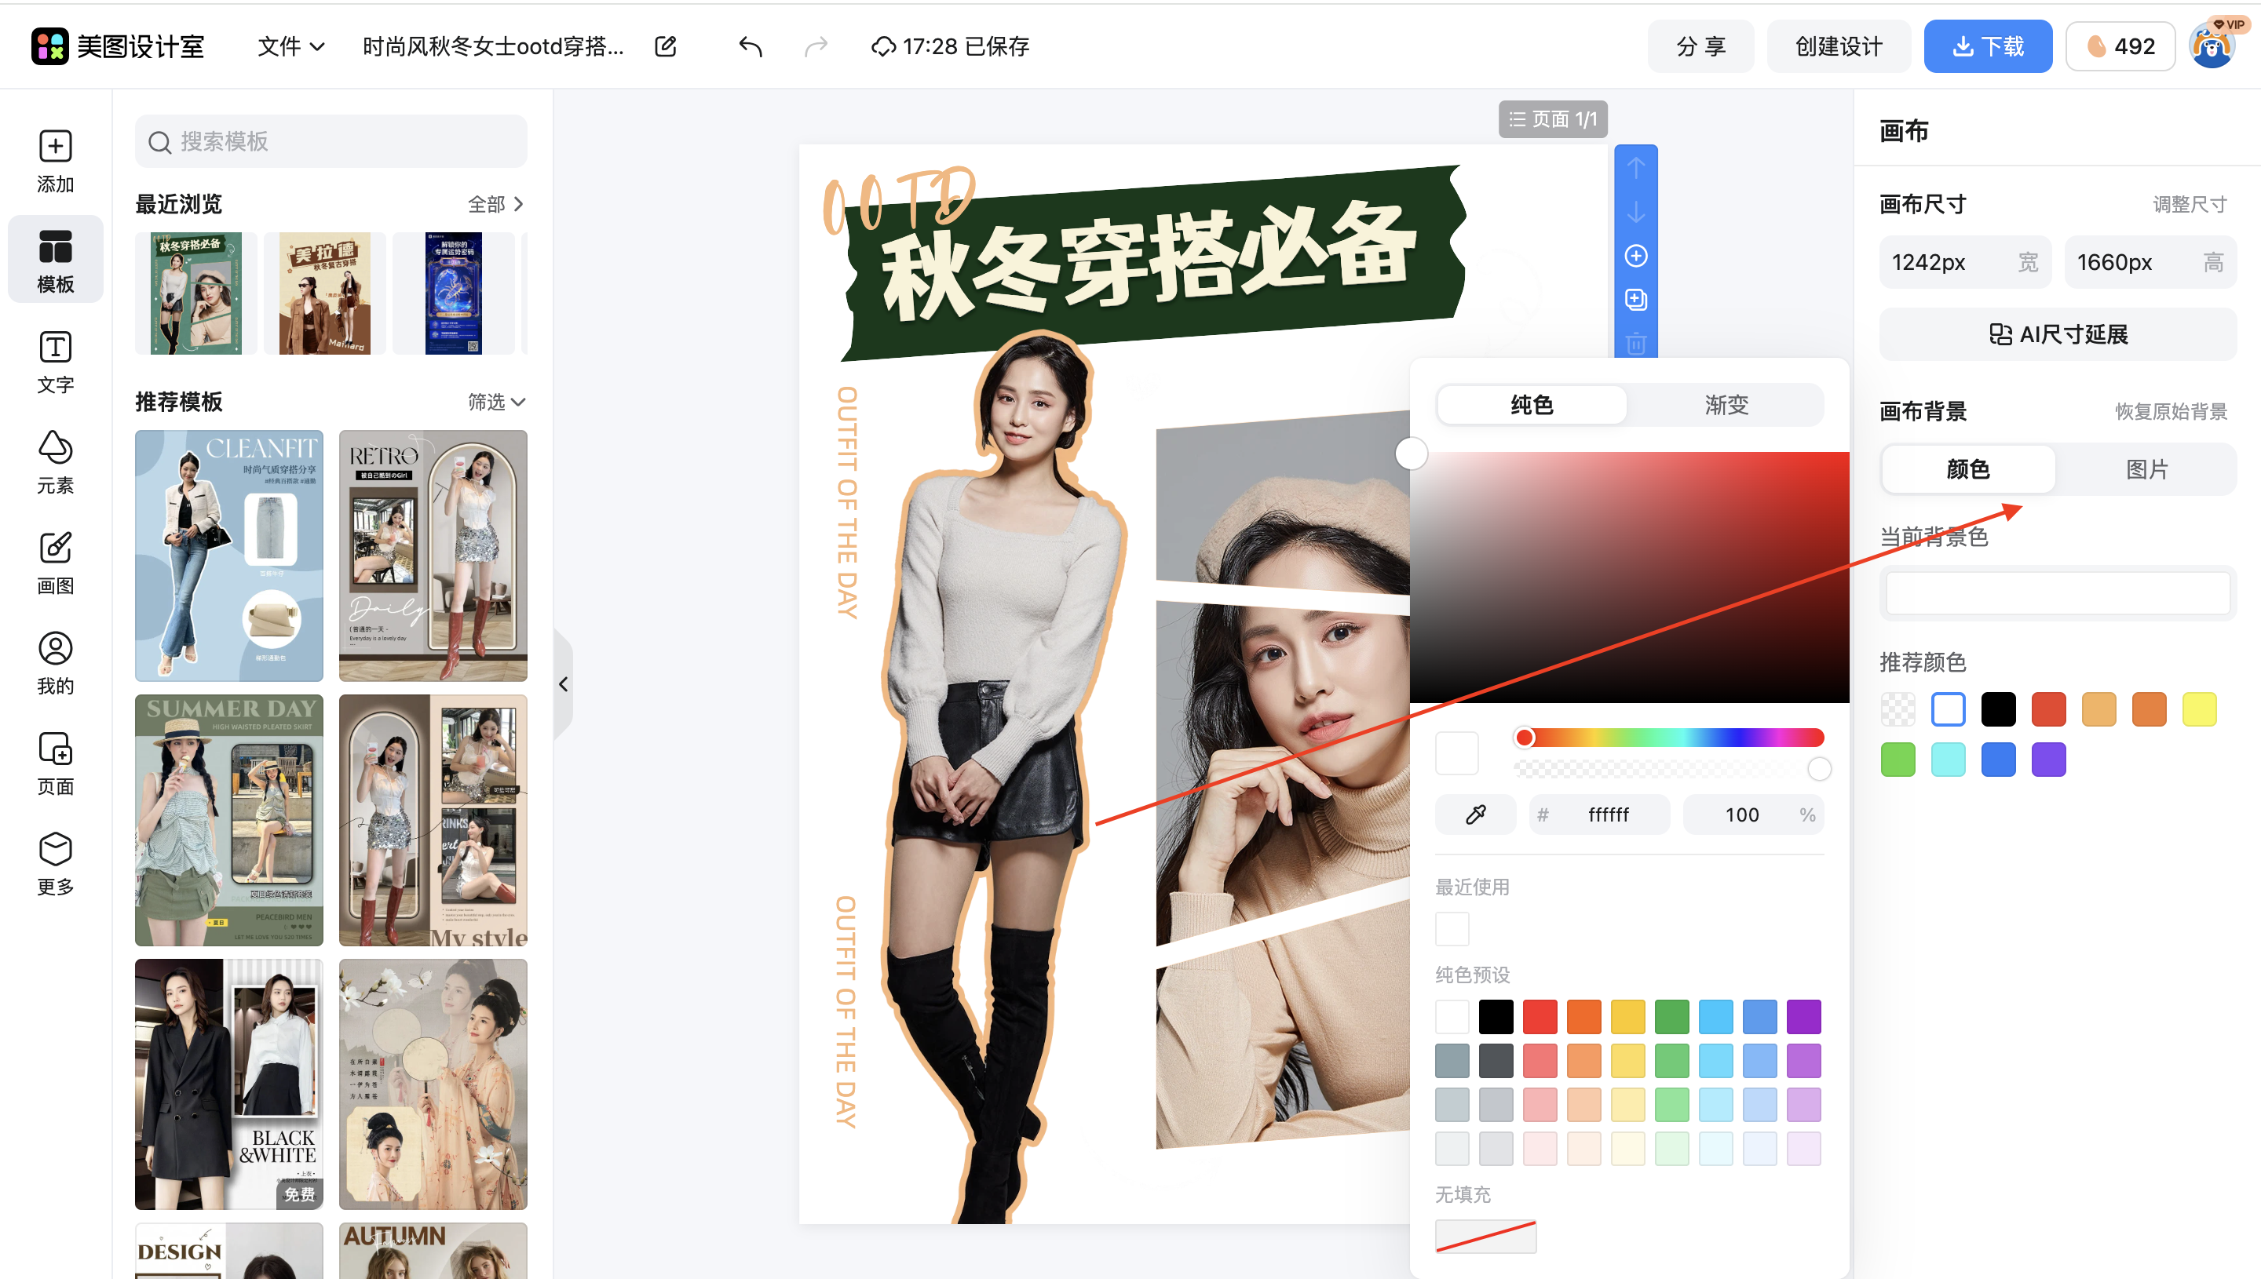Click the 下载 (Download) button
The width and height of the screenshot is (2261, 1279).
(1988, 46)
